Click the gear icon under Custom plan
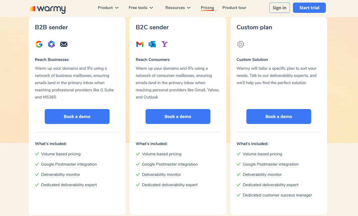The width and height of the screenshot is (358, 216). pyautogui.click(x=240, y=44)
